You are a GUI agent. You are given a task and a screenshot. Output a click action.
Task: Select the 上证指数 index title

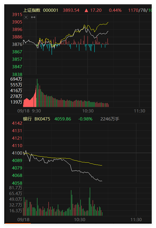coord(32,10)
